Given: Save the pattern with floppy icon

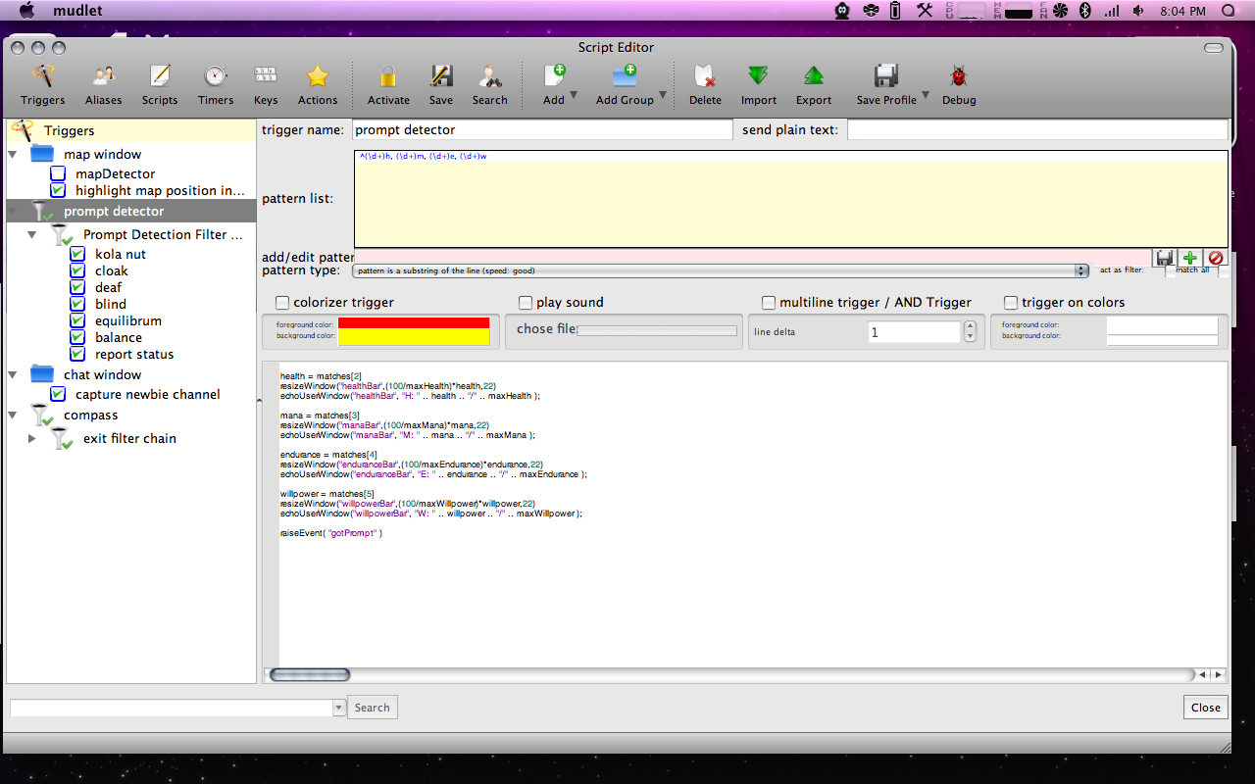Looking at the screenshot, I should tap(1165, 258).
